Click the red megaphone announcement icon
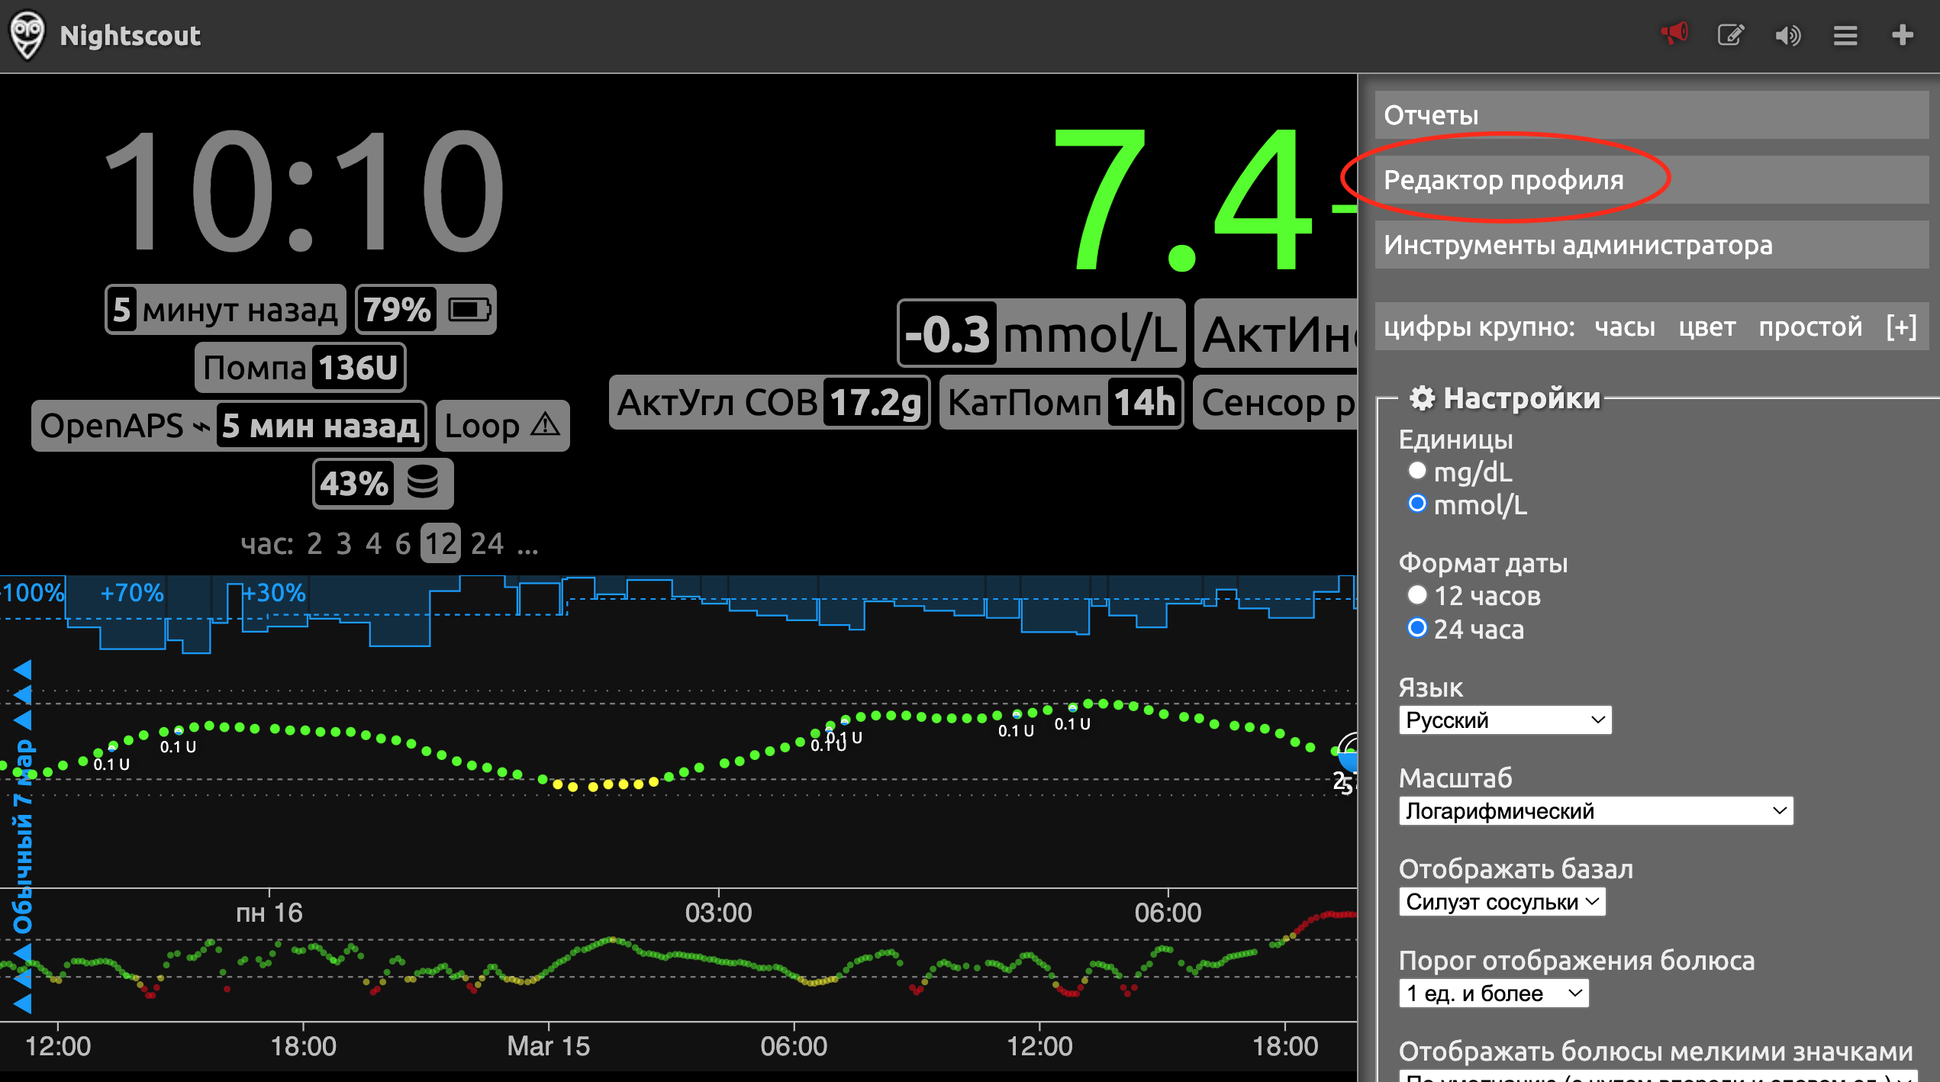1940x1082 pixels. pos(1674,34)
